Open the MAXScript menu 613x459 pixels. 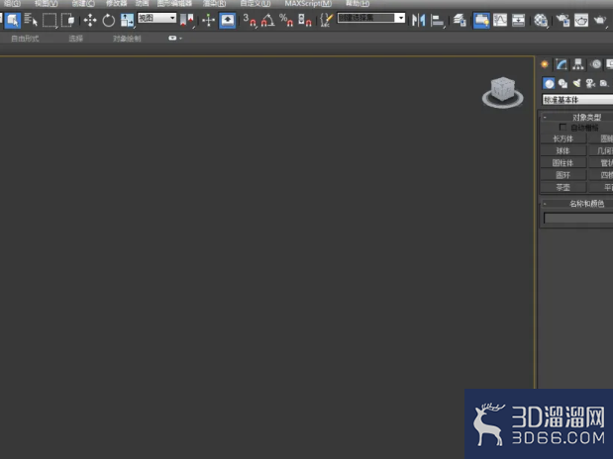click(x=308, y=4)
